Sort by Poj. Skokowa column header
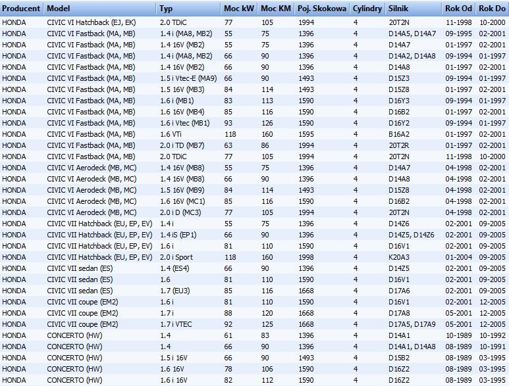 (x=323, y=9)
